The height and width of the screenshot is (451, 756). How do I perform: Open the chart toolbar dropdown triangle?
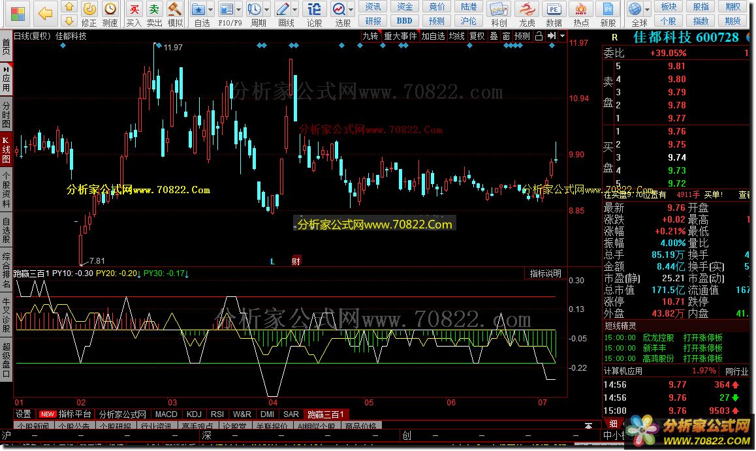point(562,36)
